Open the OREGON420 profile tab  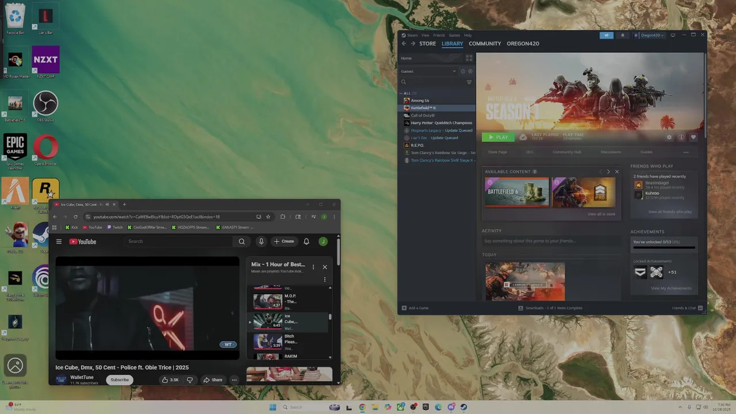pos(523,44)
